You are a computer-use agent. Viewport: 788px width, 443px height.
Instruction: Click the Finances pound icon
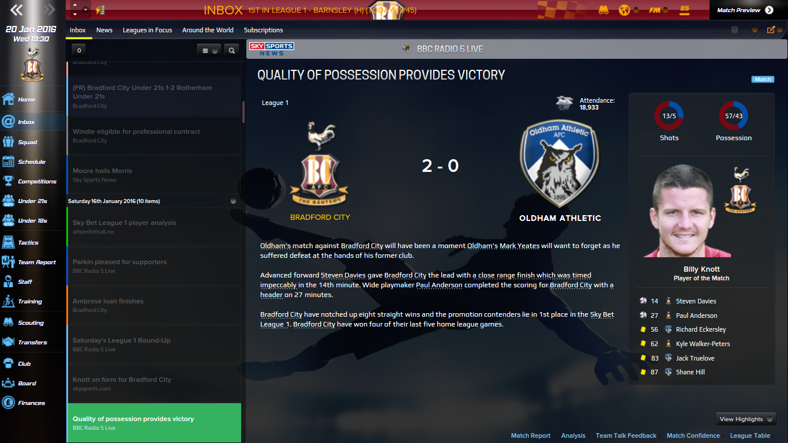9,403
